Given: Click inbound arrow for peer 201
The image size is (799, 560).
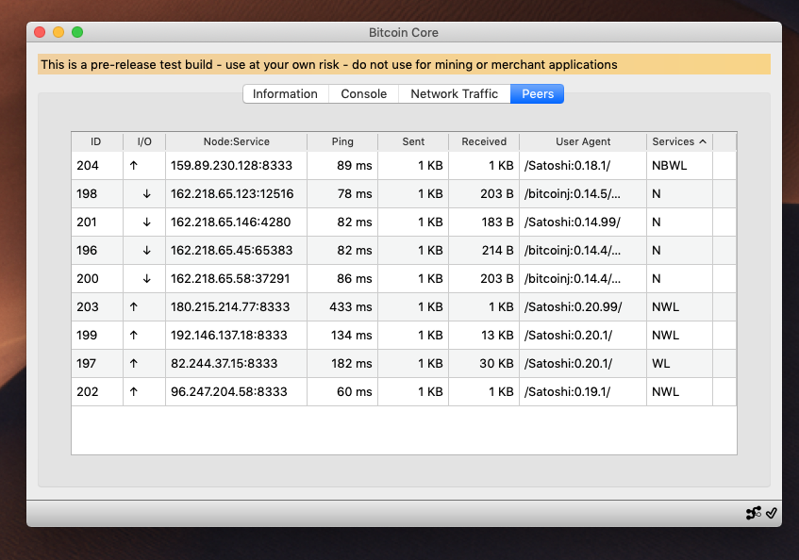Looking at the screenshot, I should (147, 222).
